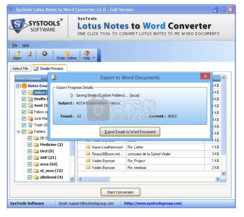Click the Inbox folder icon

coord(30,92)
